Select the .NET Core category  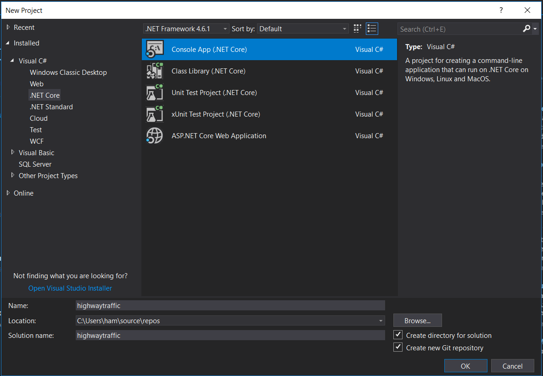[45, 95]
